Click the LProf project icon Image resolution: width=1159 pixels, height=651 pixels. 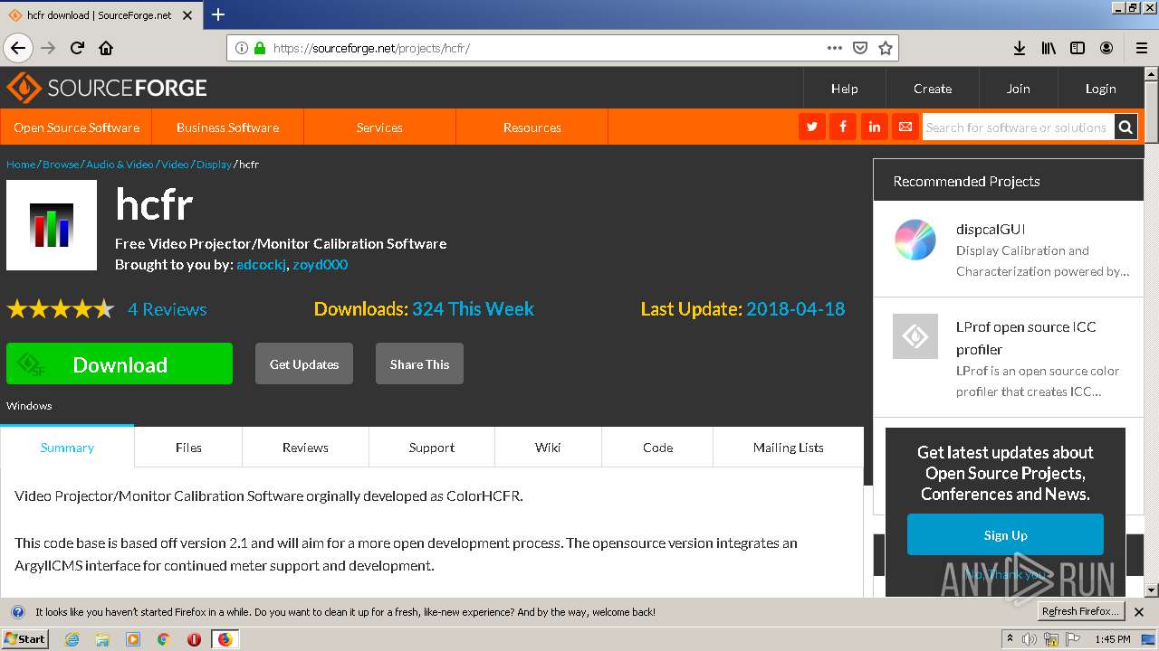click(x=915, y=336)
